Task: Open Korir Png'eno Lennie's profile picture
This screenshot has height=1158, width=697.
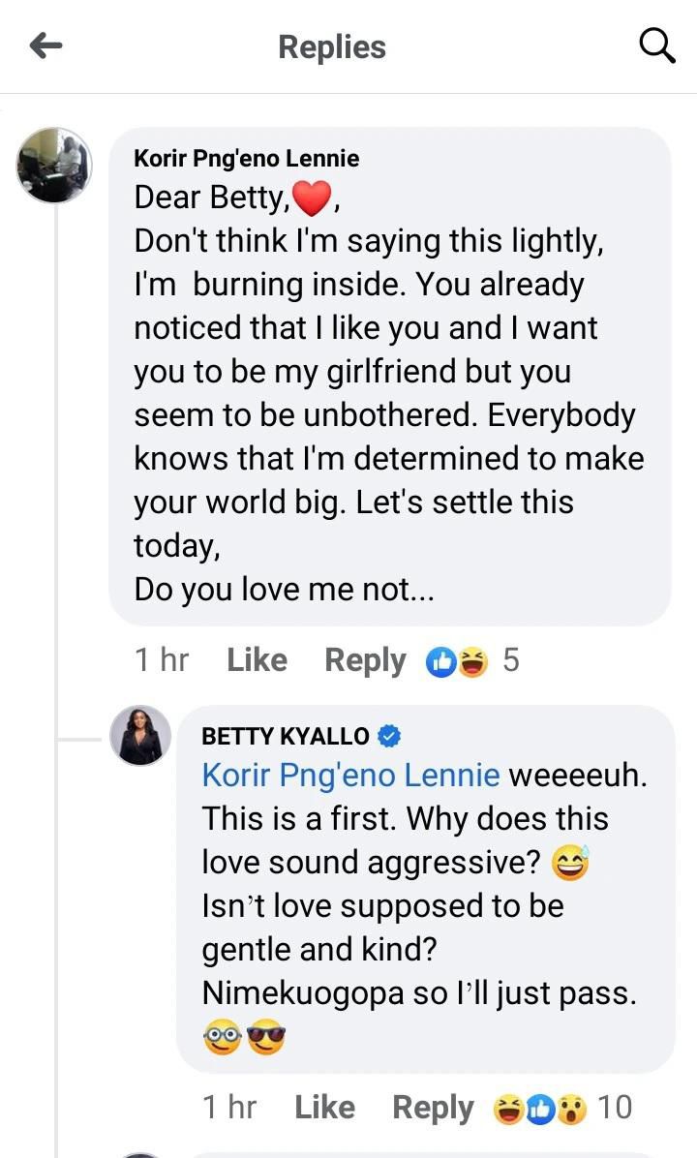Action: click(x=54, y=165)
